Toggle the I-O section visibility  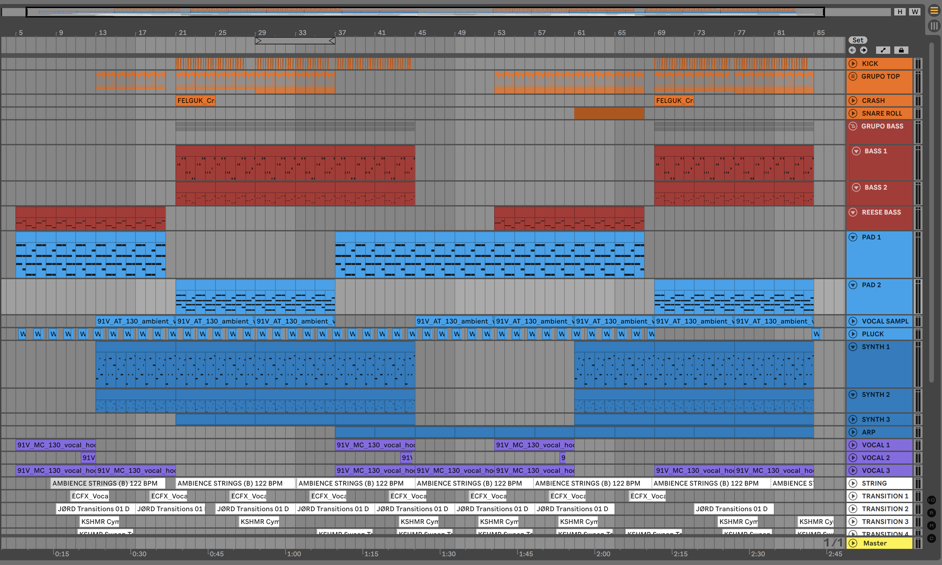(931, 500)
